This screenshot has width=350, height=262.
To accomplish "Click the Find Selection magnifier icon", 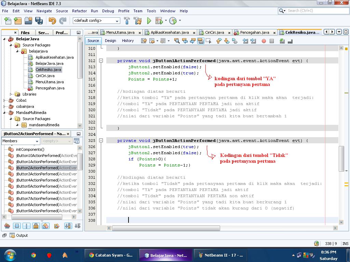I will point(177,41).
